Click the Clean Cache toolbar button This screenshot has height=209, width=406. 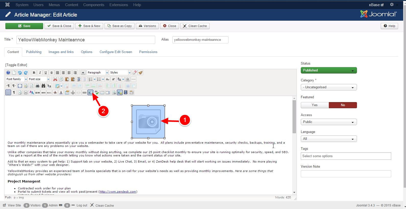[x=195, y=26]
